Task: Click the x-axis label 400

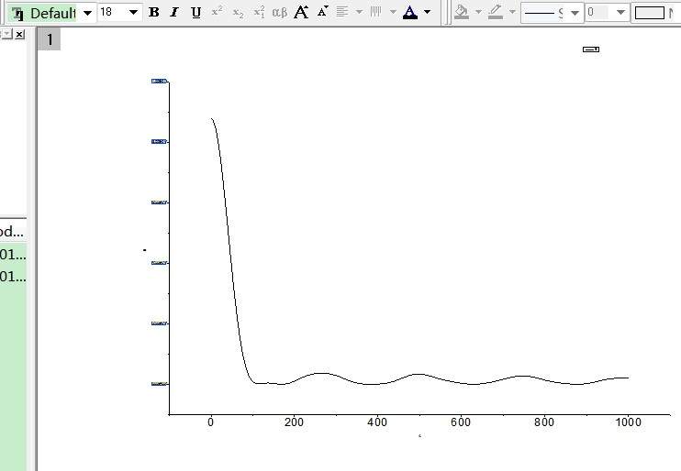Action: [377, 422]
